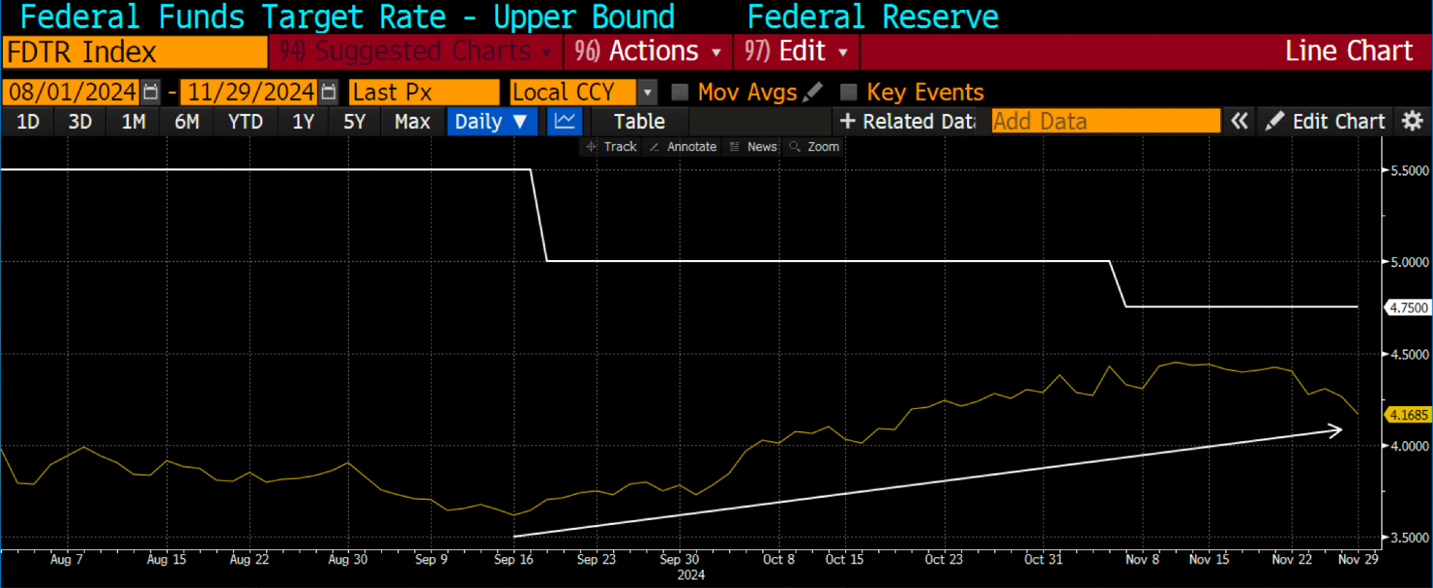
Task: Switch to the 6M range
Action: click(186, 121)
